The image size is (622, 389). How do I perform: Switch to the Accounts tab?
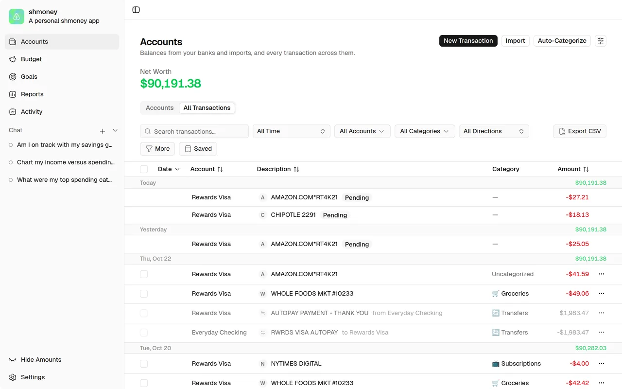(x=160, y=108)
